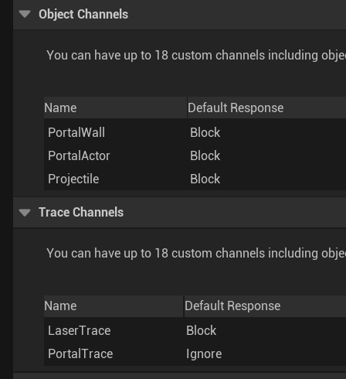Collapse the Trace Channels section arrow
Image resolution: width=346 pixels, height=379 pixels.
[25, 213]
